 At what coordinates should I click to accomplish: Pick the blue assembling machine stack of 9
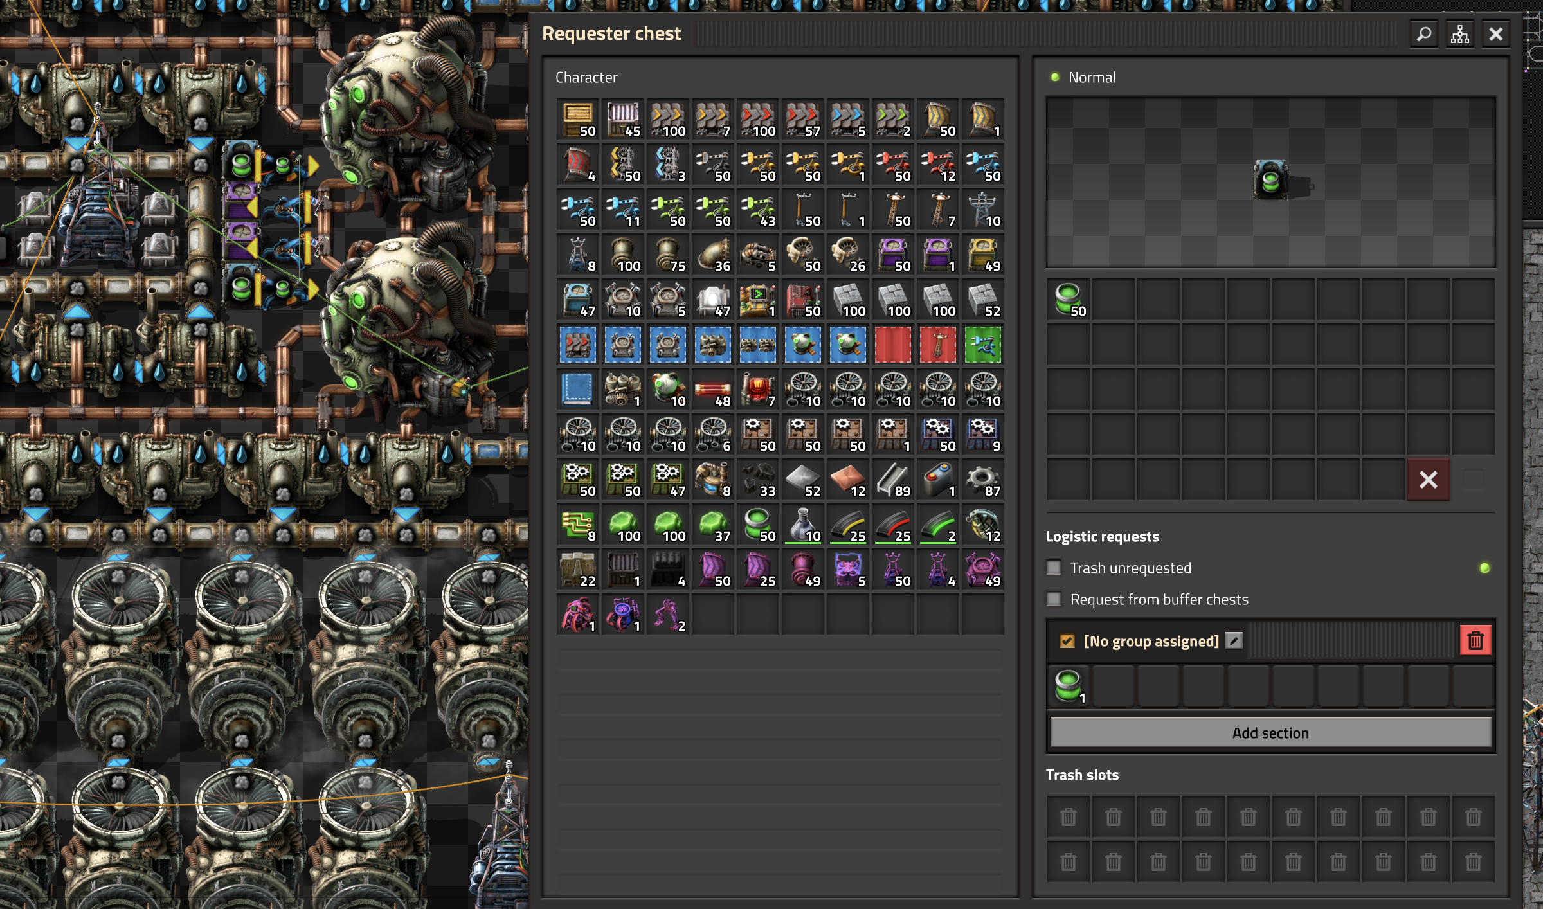(983, 435)
